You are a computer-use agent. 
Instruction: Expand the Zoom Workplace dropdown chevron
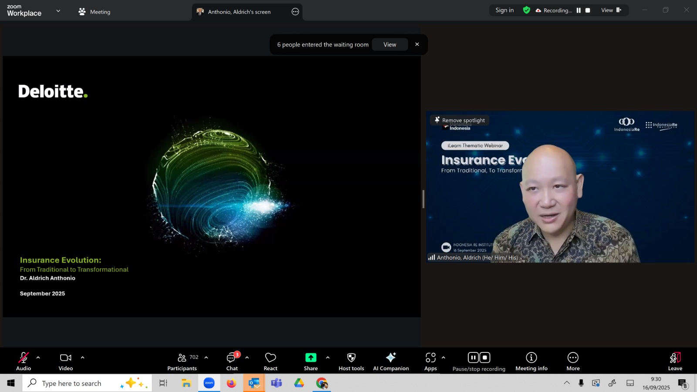tap(58, 11)
